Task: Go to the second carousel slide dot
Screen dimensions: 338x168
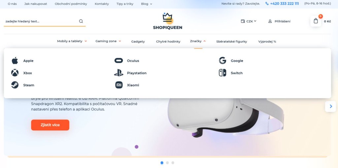Action: click(x=167, y=163)
